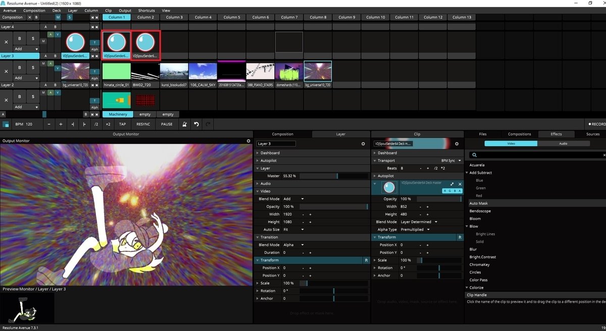Click the RECORD button

tap(597, 124)
